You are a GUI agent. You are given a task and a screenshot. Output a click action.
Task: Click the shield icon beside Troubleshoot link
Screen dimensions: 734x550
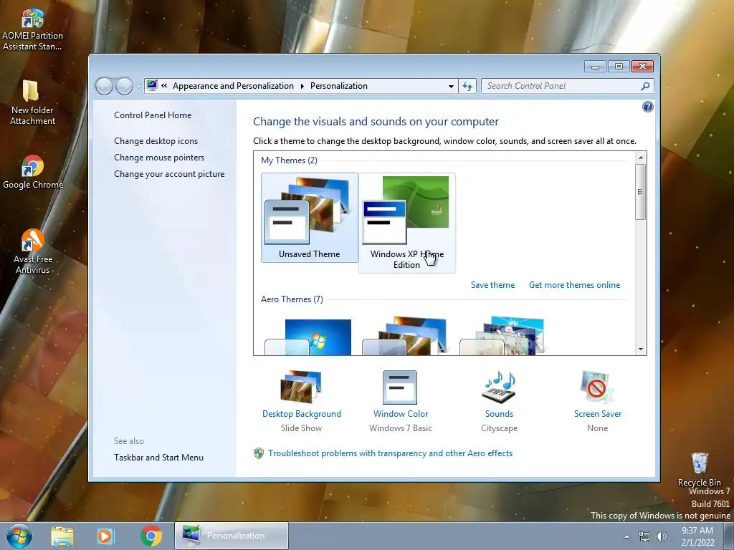coord(258,453)
